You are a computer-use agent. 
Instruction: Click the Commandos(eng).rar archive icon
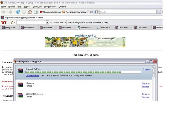(20, 95)
